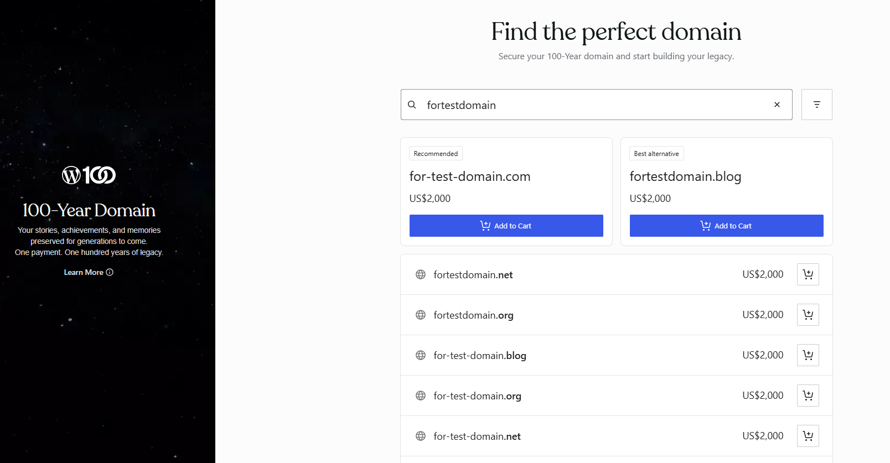Screen dimensions: 890x463
Task: Click the search magnifier icon in the domain field
Action: pyautogui.click(x=412, y=105)
